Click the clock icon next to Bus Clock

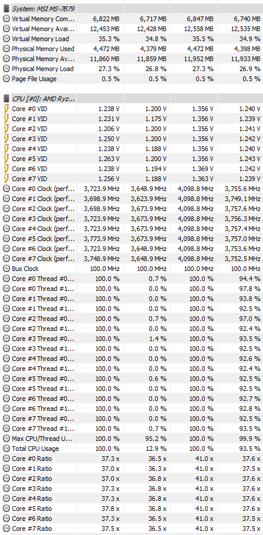click(6, 269)
